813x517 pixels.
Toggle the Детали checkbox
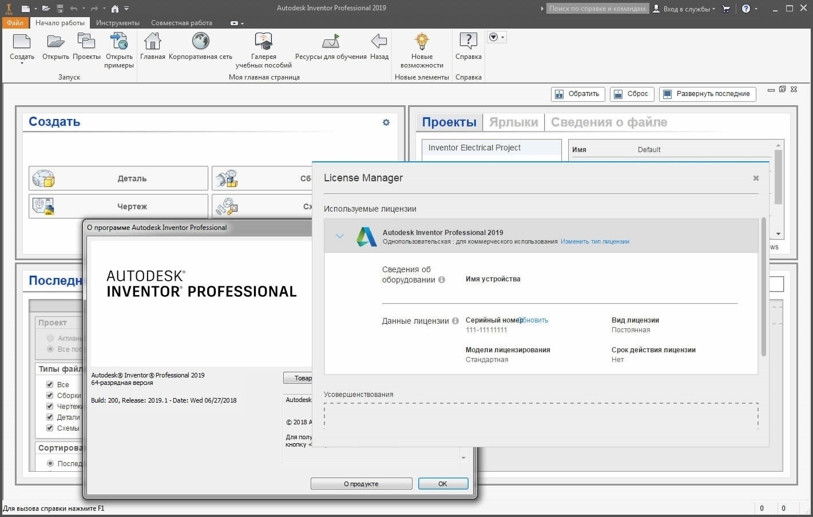(x=50, y=417)
